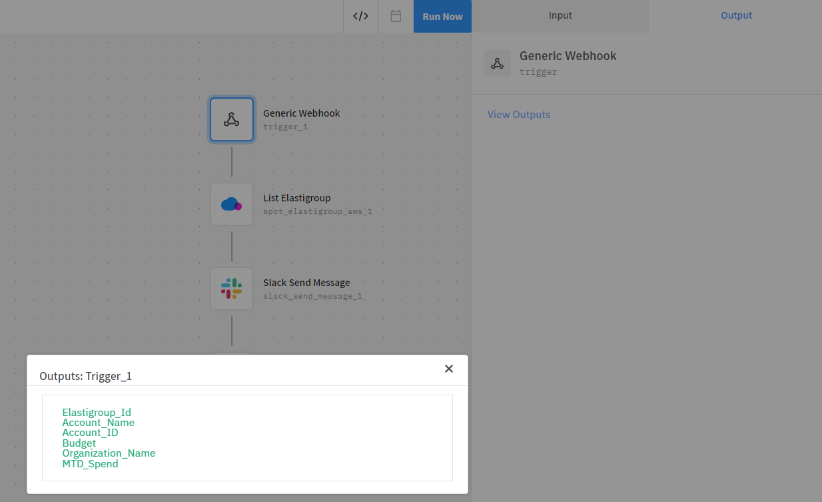Click the Generic Webhook trigger_1 node label
822x502 pixels.
[x=301, y=113]
